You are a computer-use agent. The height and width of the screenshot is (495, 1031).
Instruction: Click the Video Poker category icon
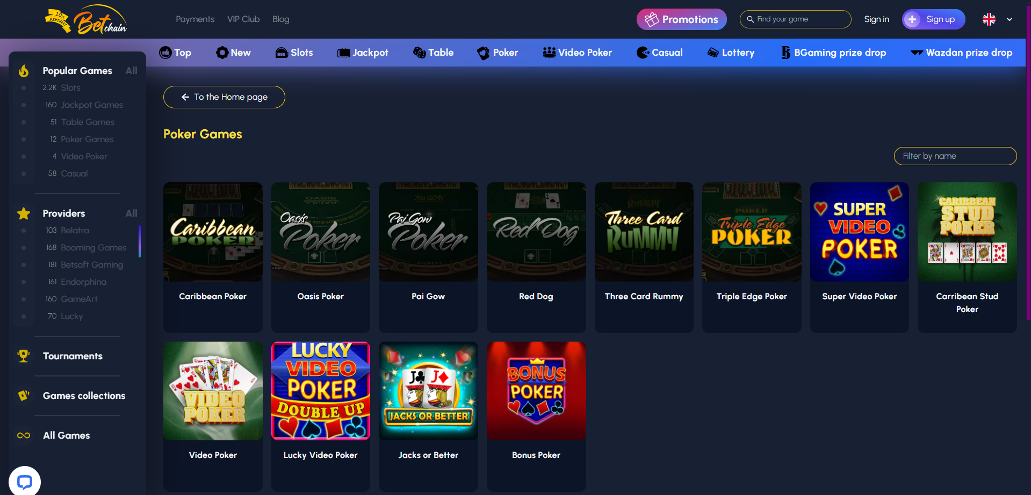coord(549,53)
